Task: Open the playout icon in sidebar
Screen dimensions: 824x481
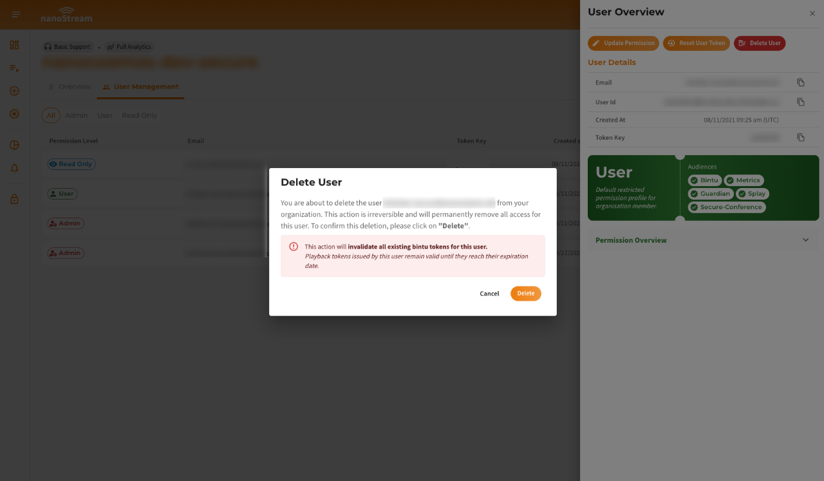Action: (14, 113)
